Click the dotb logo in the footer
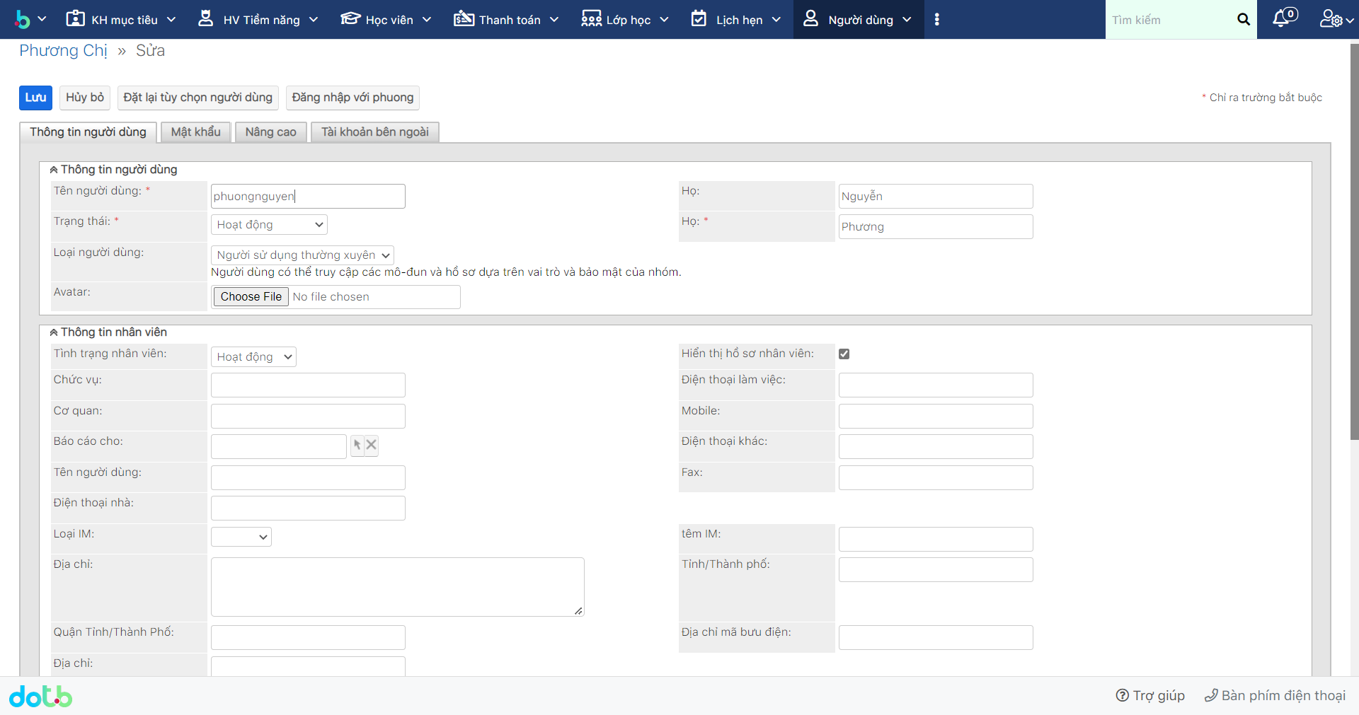This screenshot has height=715, width=1359. coord(41,697)
